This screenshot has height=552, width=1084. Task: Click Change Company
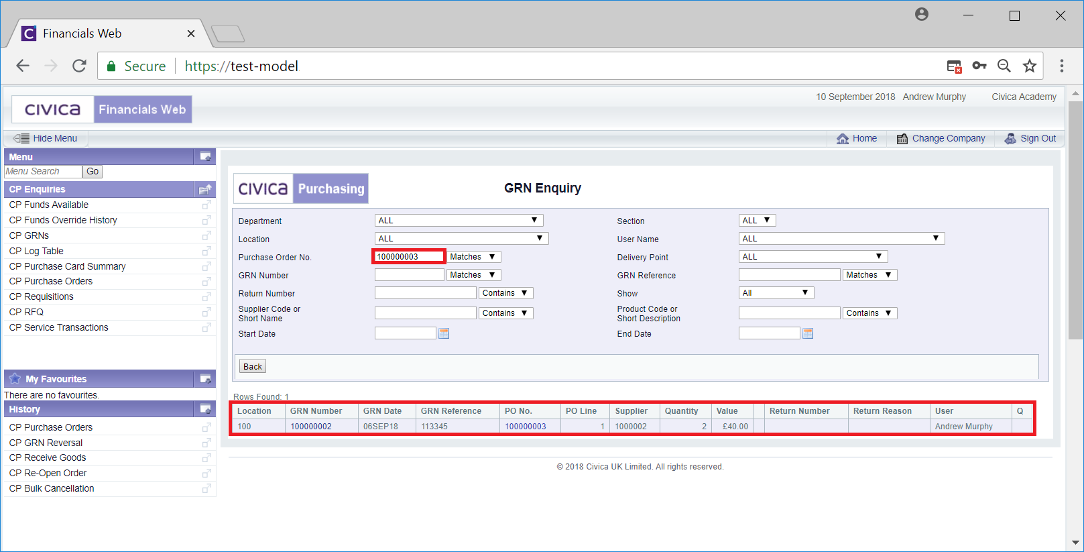pos(941,138)
